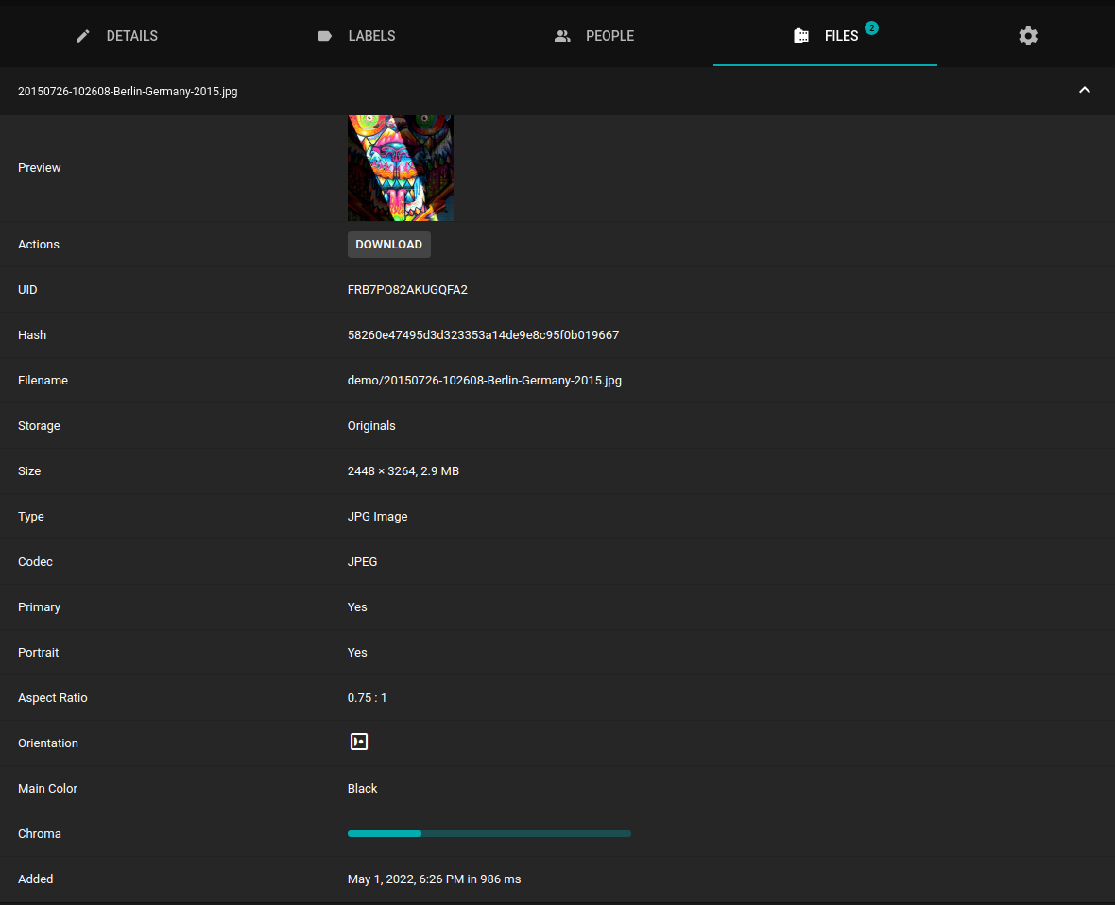1115x905 pixels.
Task: Click the 20150726-102608-Berlin-Germany-2015.jpg panel header title
Action: click(x=128, y=92)
